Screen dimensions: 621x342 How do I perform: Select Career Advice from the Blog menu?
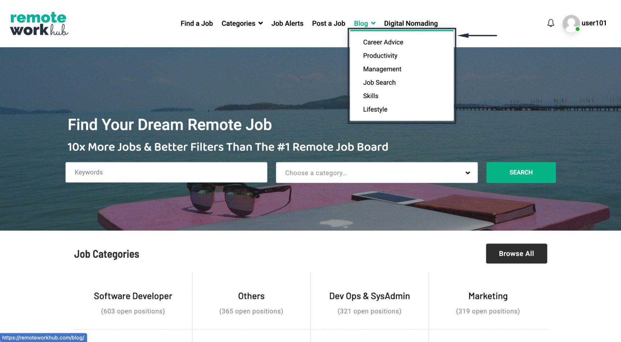(383, 42)
